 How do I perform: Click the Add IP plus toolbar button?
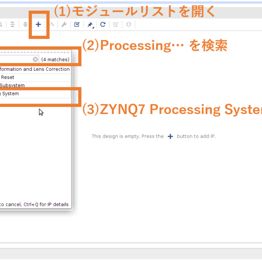(38, 25)
